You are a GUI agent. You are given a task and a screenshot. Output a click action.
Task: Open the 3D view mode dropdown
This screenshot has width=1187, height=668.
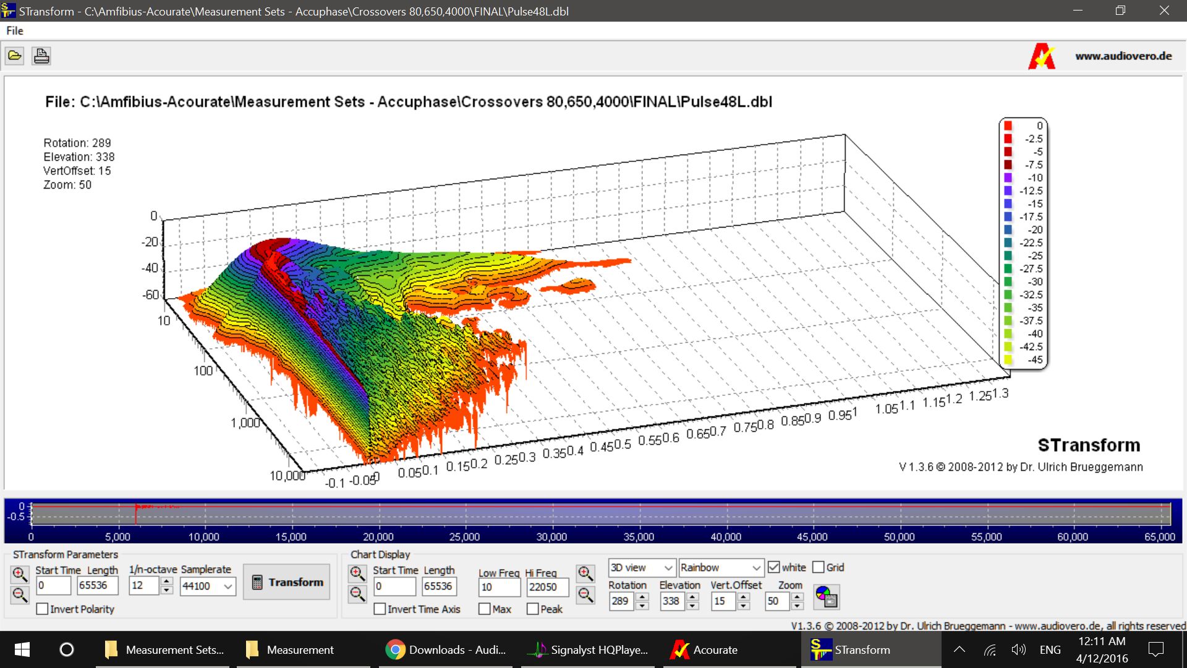click(668, 568)
